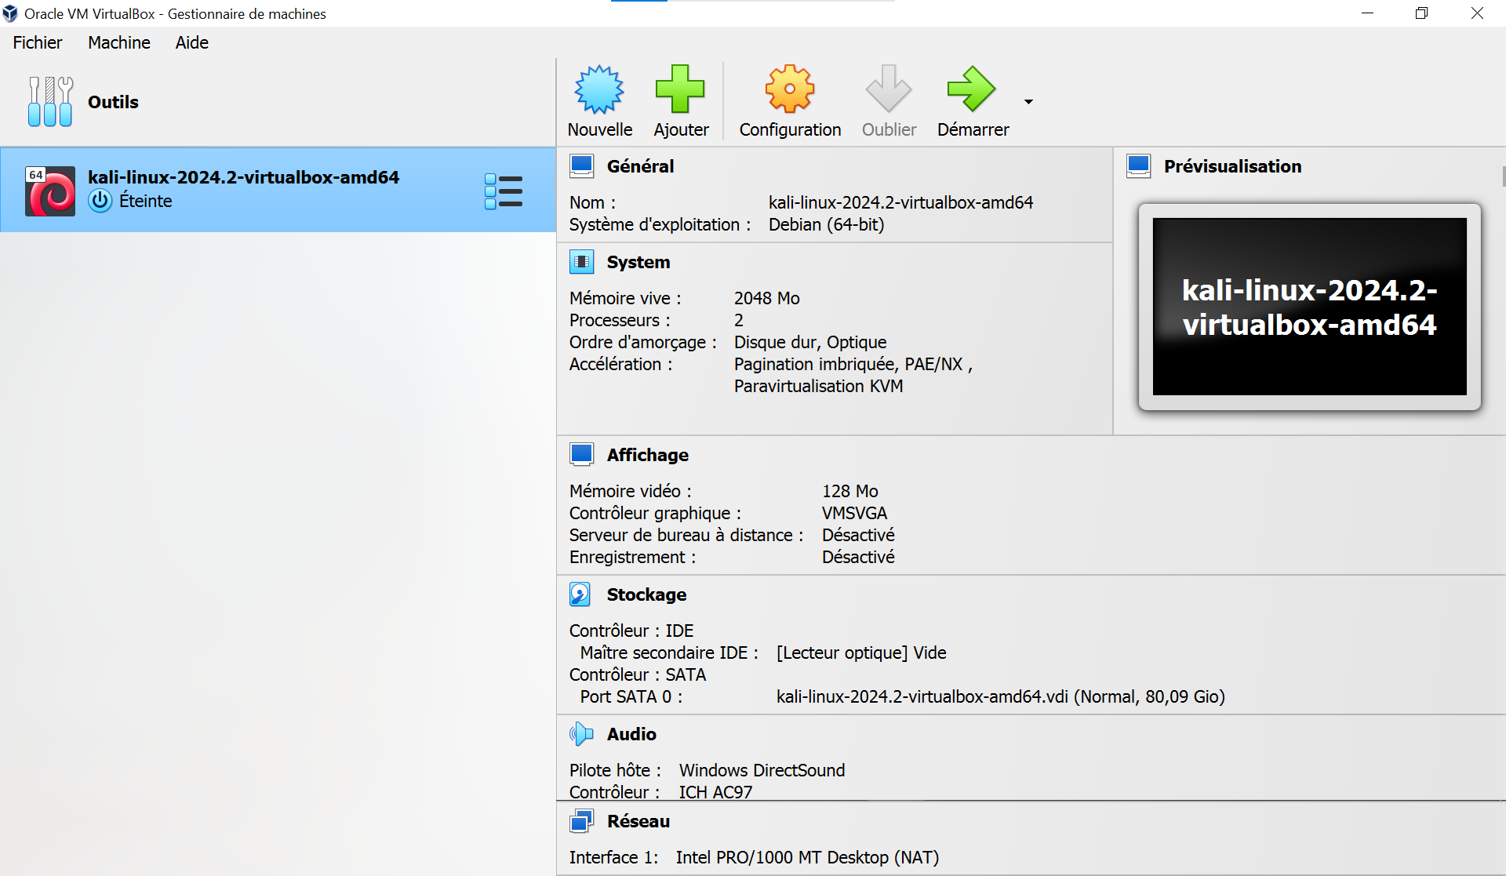Open the Configuration gear icon
This screenshot has width=1506, height=876.
tap(789, 89)
